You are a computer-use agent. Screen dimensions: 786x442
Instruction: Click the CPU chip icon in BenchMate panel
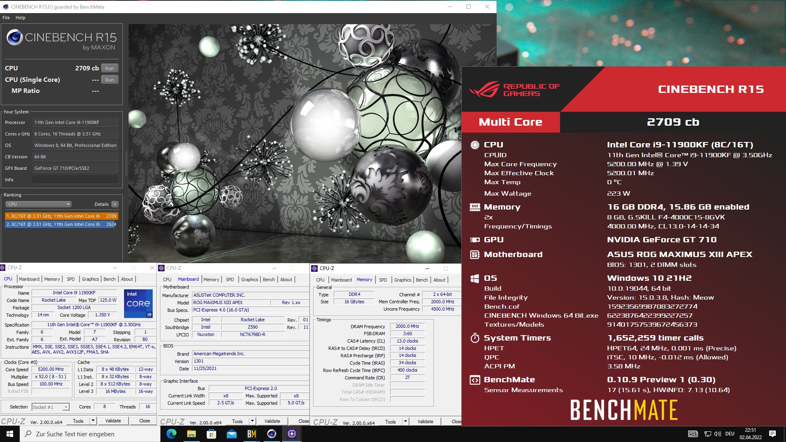click(x=474, y=144)
